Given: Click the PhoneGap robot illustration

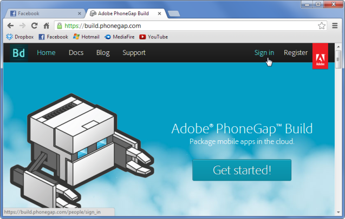Looking at the screenshot, I should click(x=82, y=151).
